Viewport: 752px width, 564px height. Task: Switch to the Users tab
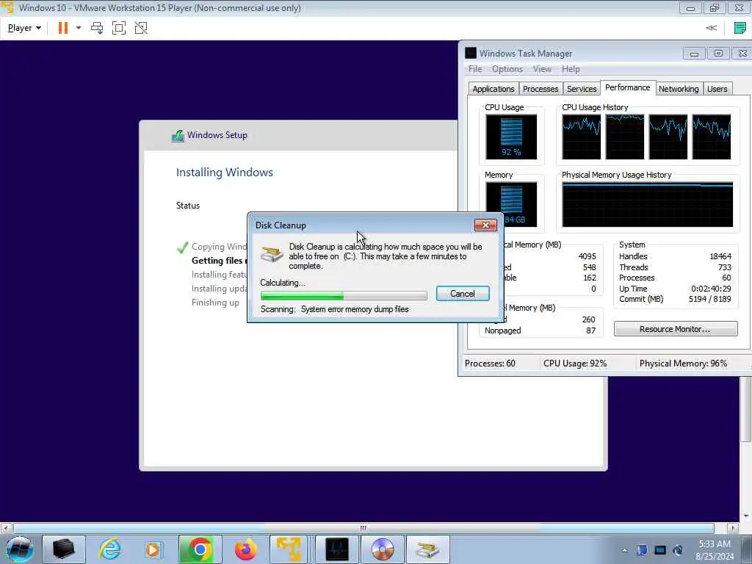[x=717, y=89]
